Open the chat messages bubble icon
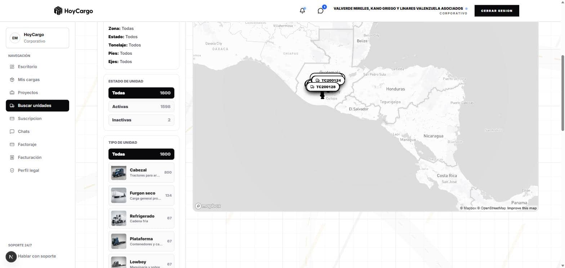Screen dimensions: 565x268 (320, 11)
